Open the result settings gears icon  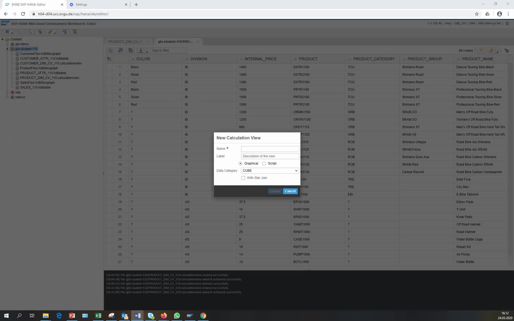(507, 50)
